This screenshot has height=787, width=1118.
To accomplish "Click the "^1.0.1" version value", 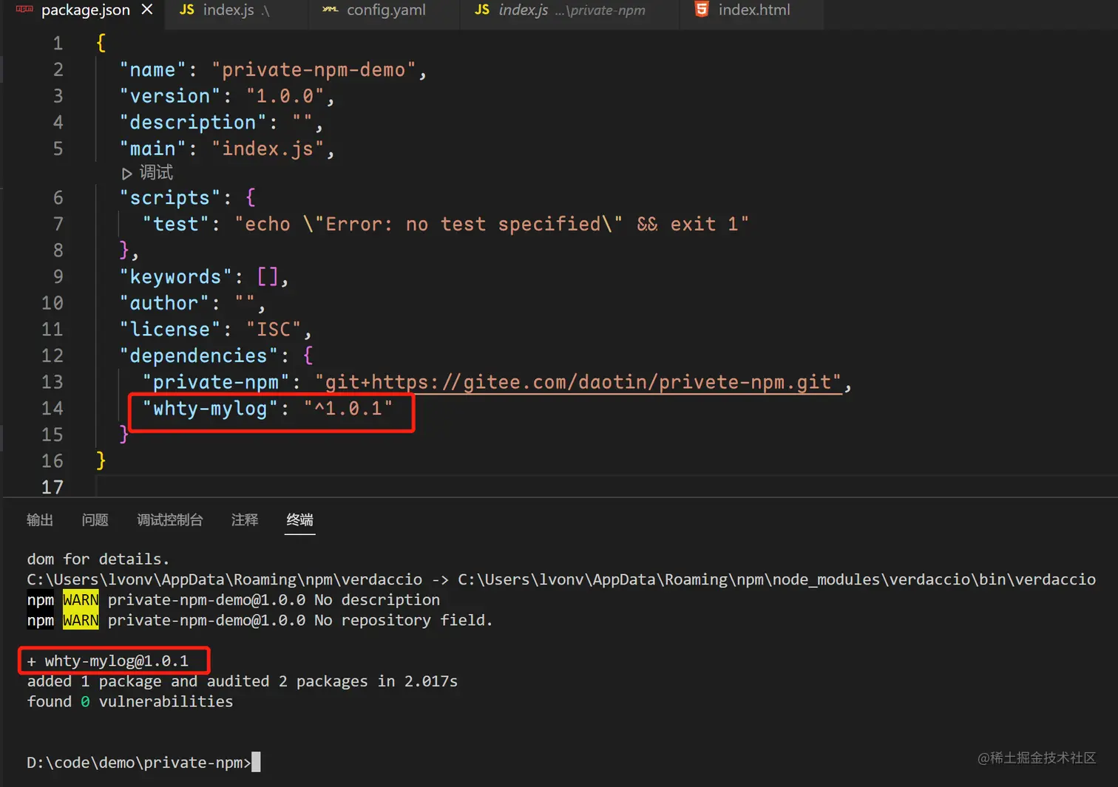I will click(348, 409).
